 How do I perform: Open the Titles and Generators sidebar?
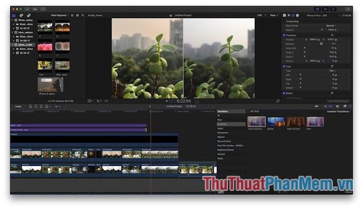coord(29,15)
